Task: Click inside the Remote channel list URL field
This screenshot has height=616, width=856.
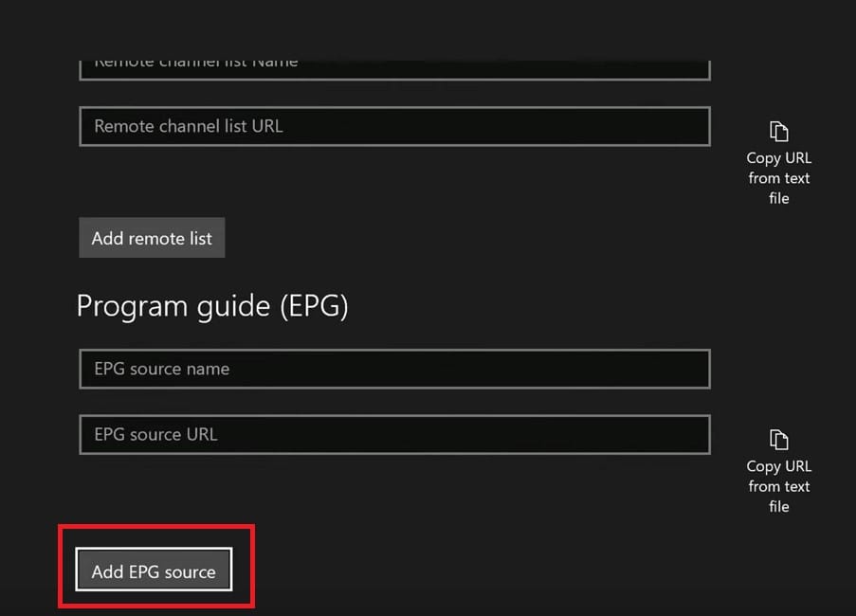Action: pyautogui.click(x=394, y=126)
